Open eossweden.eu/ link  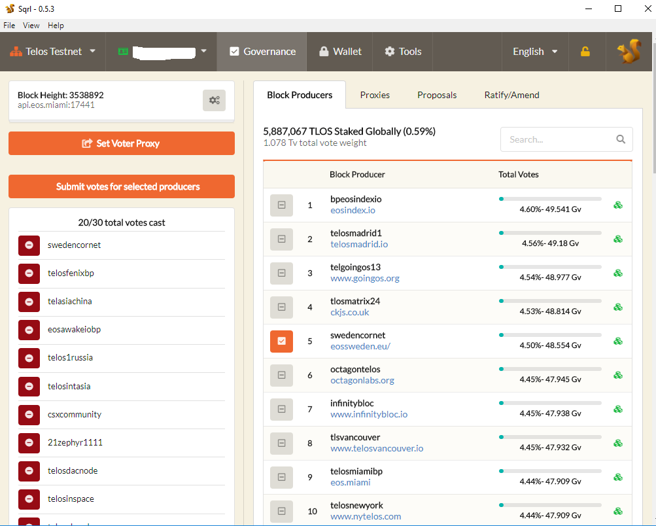click(x=360, y=347)
